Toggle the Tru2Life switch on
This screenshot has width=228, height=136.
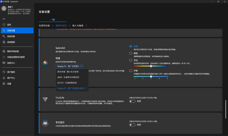point(132,101)
